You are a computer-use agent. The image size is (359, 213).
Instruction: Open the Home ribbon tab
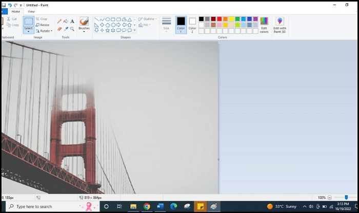click(x=16, y=11)
